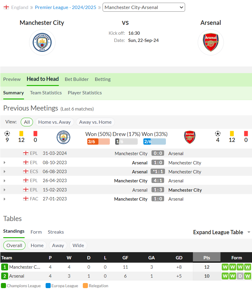This screenshot has height=292, width=252.
Task: Switch standings filter to Wide
Action: pos(78,246)
